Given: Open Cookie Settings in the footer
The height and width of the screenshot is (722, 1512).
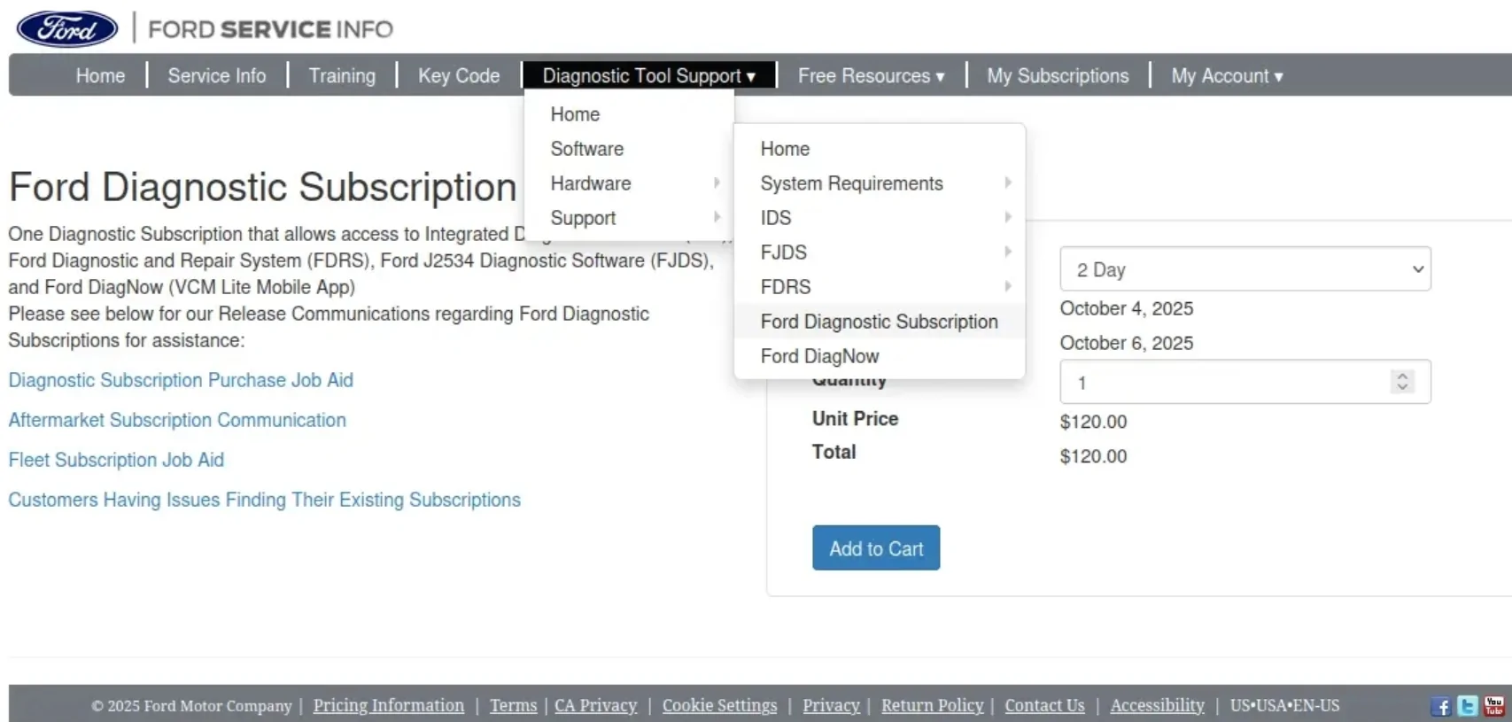Looking at the screenshot, I should point(720,705).
